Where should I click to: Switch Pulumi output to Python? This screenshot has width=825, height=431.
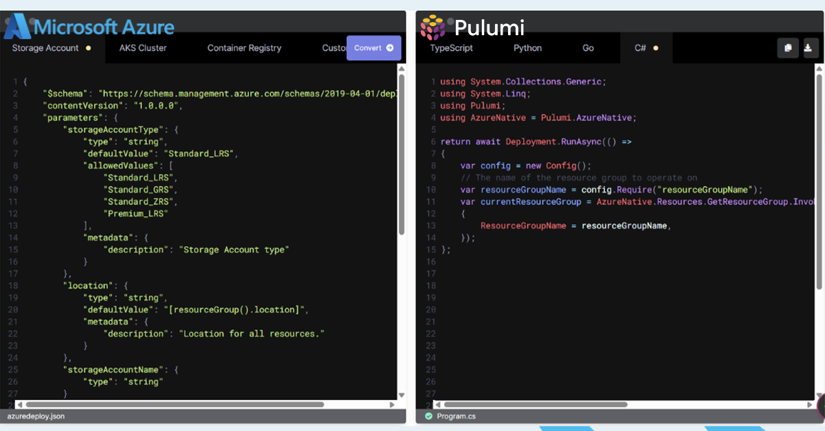tap(527, 48)
